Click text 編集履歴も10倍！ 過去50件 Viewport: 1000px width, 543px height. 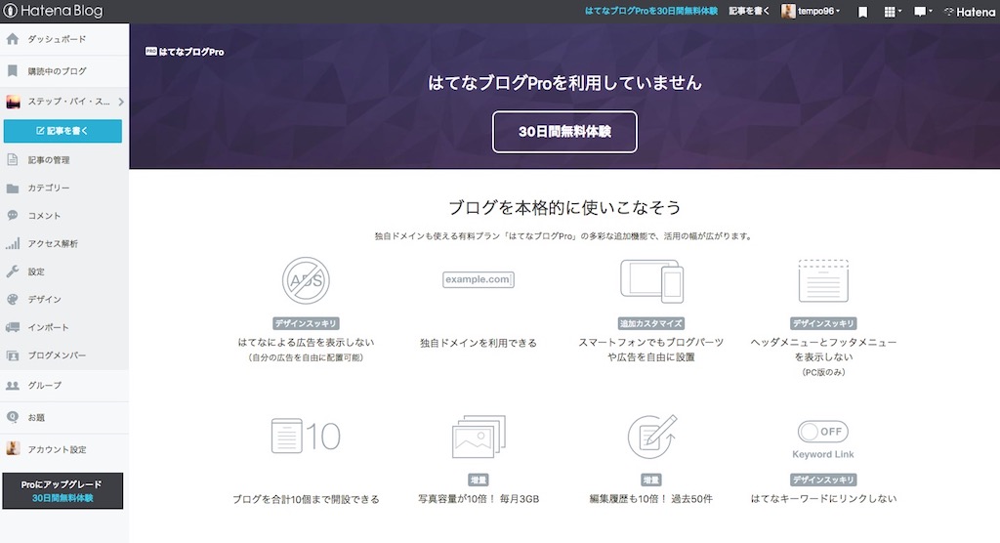[651, 499]
